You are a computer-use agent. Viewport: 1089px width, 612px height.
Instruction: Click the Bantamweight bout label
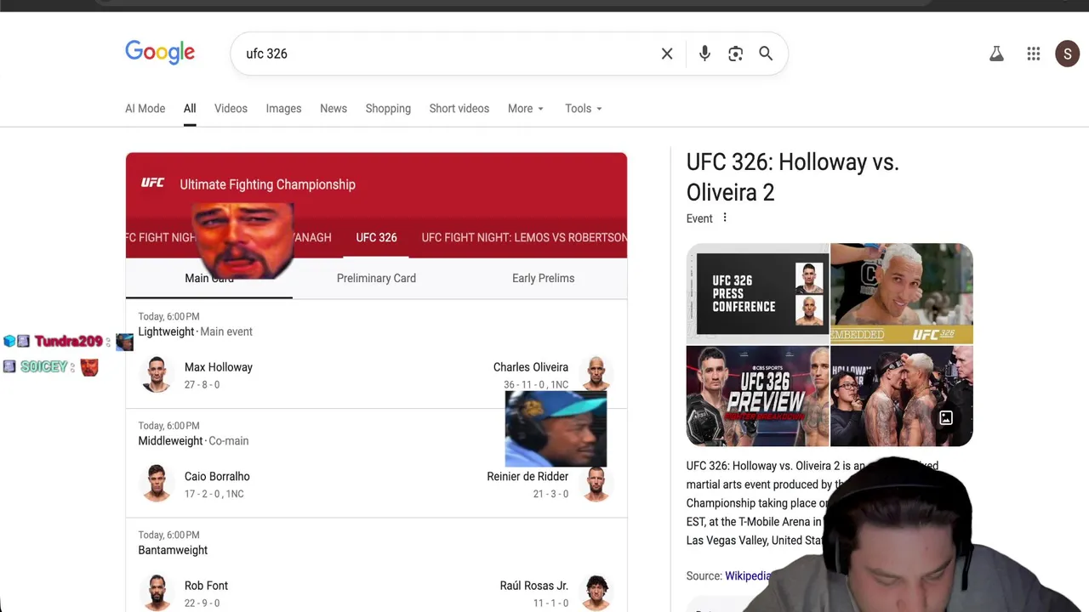tap(173, 550)
